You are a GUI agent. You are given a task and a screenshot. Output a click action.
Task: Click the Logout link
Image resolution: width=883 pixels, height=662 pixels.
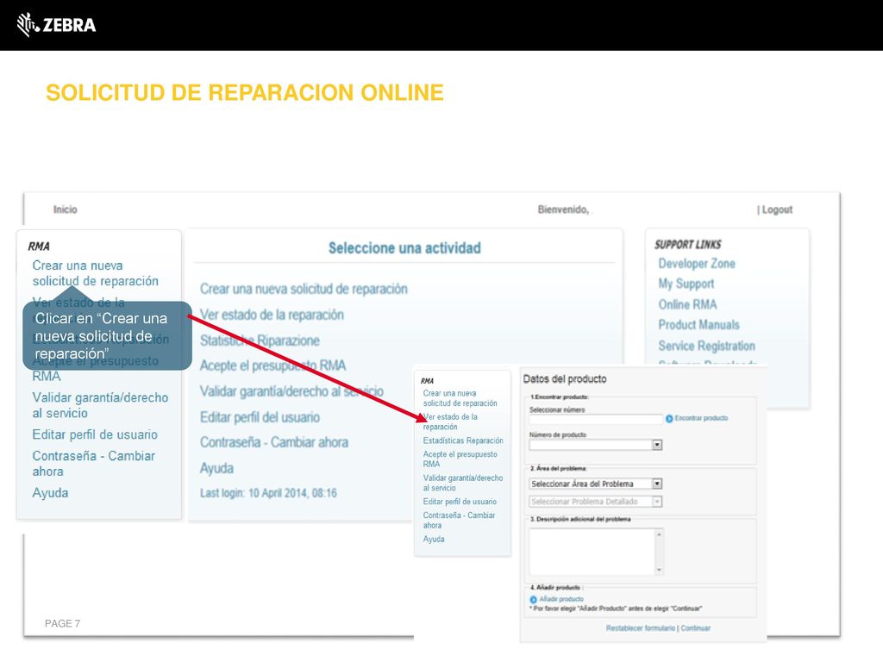777,209
